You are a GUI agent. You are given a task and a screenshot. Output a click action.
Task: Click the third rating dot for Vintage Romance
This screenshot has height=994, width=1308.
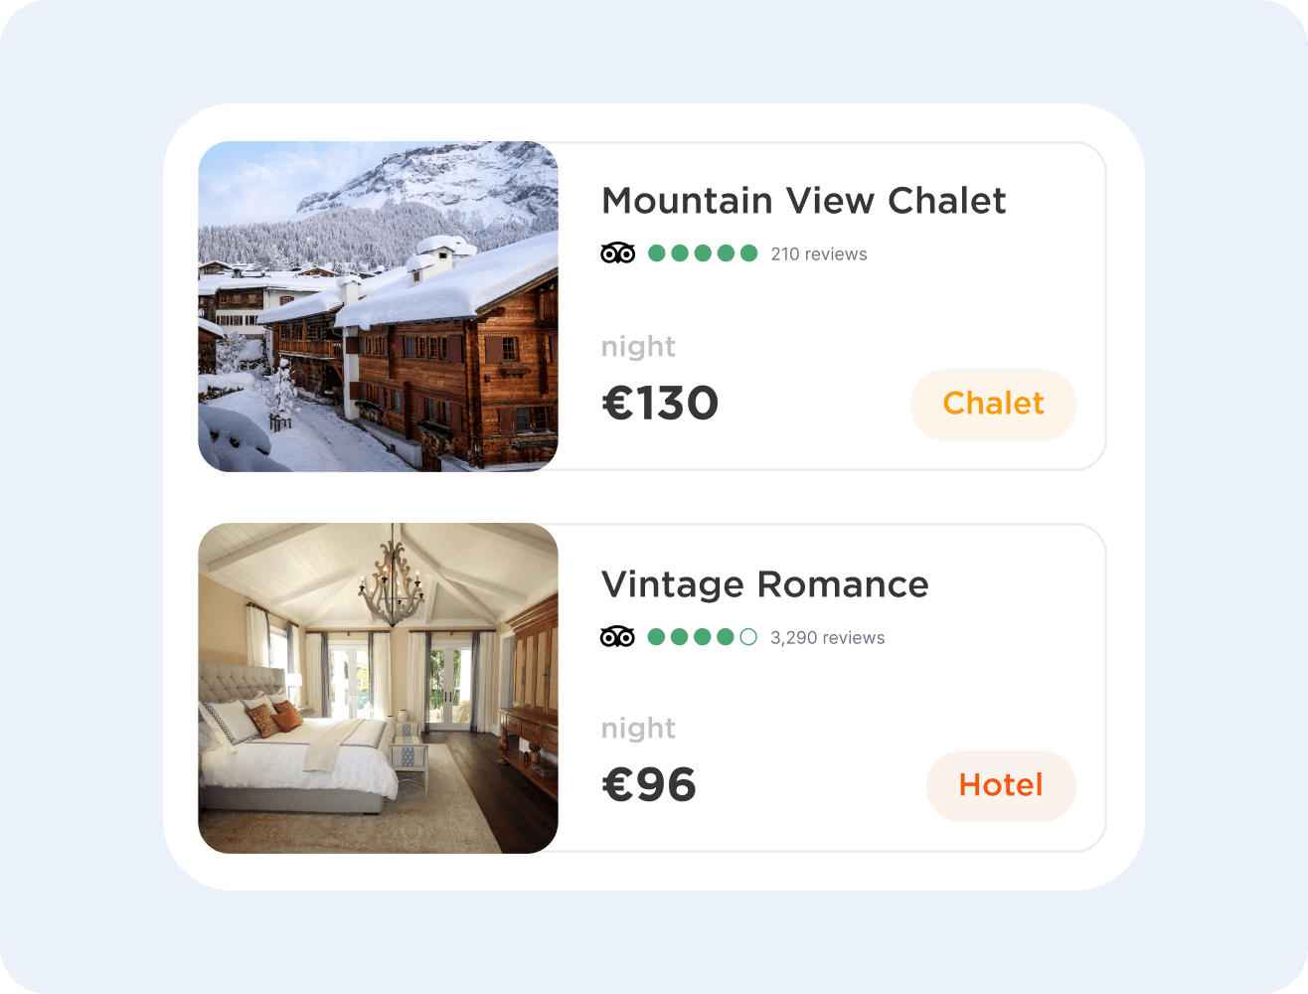pos(702,636)
